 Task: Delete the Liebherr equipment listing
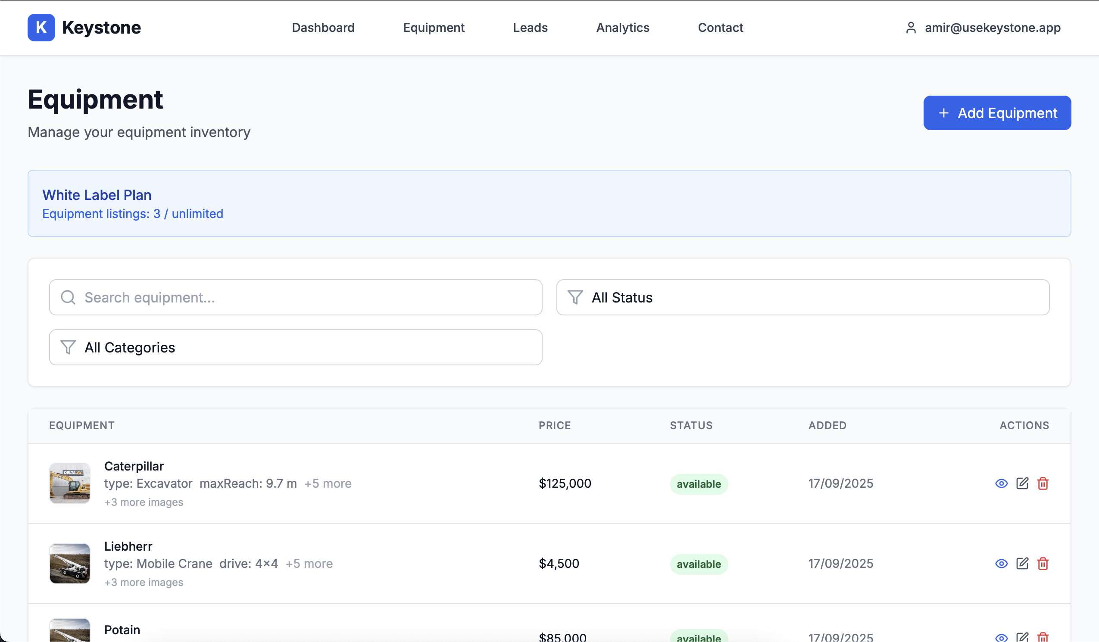(1043, 564)
